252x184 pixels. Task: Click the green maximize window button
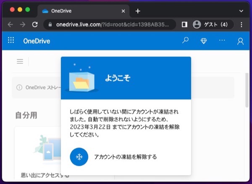[28, 10]
